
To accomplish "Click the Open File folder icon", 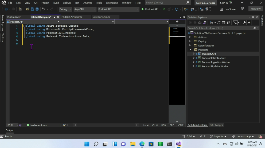I will tap(28, 9).
